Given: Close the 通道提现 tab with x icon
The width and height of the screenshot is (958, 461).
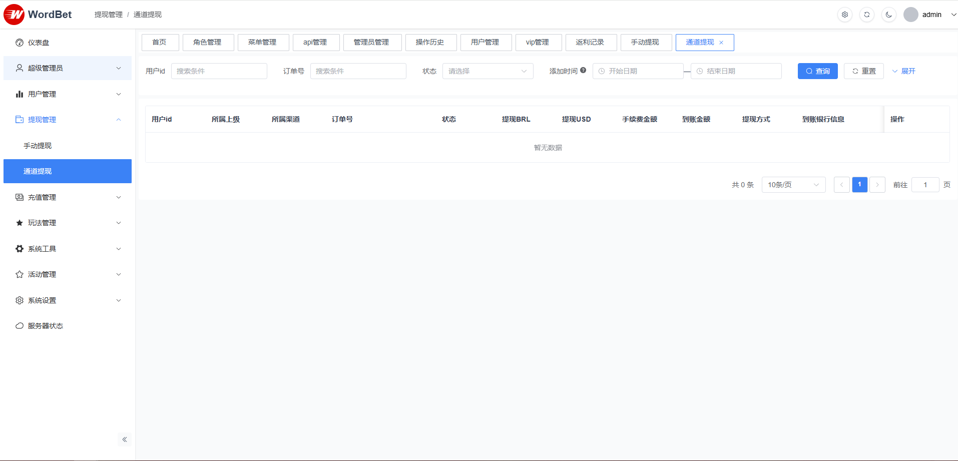Looking at the screenshot, I should point(721,43).
